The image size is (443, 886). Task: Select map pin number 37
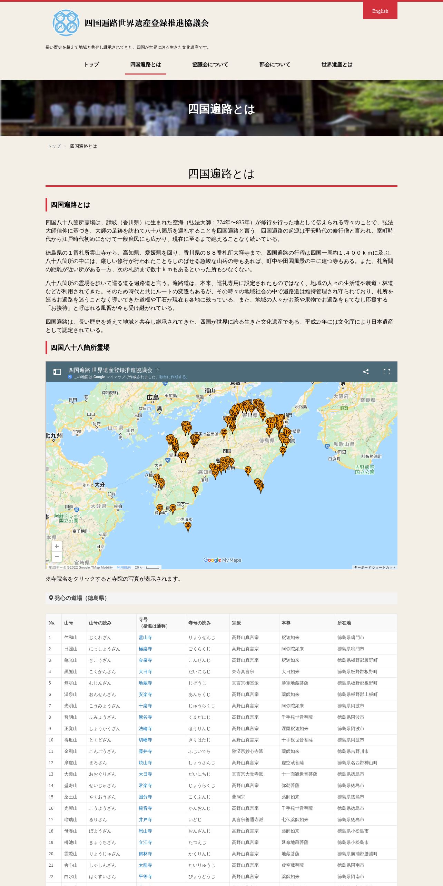click(196, 491)
